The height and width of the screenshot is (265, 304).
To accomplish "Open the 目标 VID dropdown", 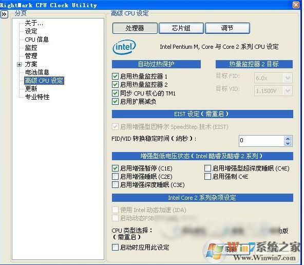I will pos(288,91).
